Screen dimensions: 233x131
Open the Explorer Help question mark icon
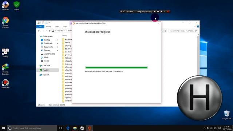(198, 27)
